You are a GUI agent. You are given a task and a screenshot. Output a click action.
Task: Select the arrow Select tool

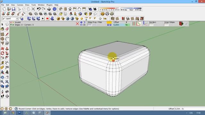(x=2, y=24)
